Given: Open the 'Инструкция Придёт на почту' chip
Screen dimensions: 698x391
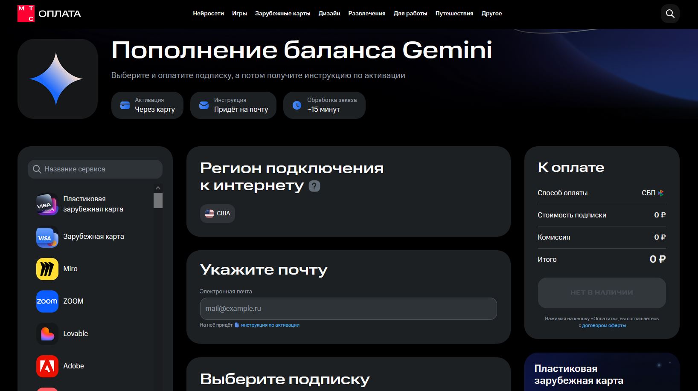Looking at the screenshot, I should coord(233,105).
